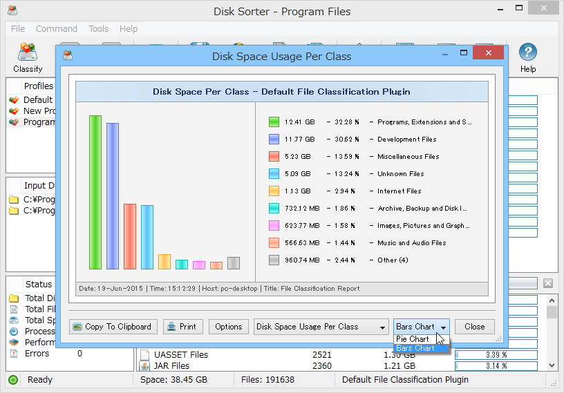The width and height of the screenshot is (564, 393).
Task: Click red Miscellaneous Files legend swatch
Action: coord(274,156)
